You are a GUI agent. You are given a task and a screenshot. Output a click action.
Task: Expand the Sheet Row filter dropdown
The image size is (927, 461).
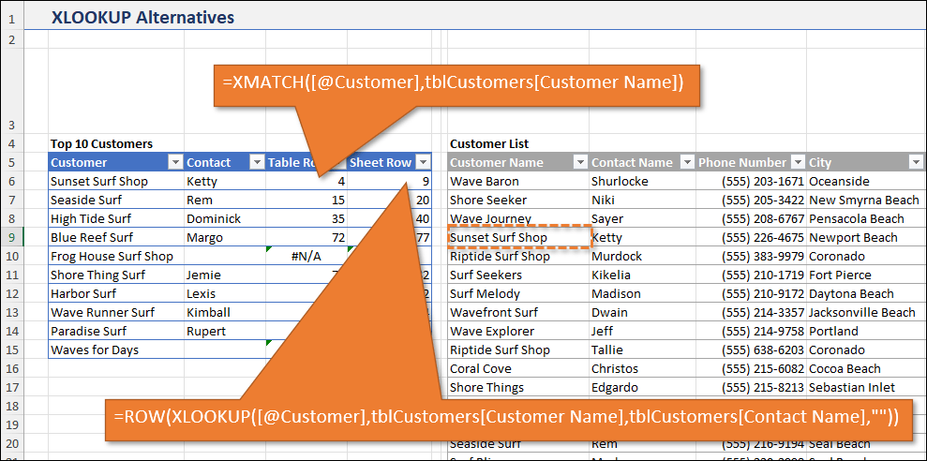click(x=423, y=163)
